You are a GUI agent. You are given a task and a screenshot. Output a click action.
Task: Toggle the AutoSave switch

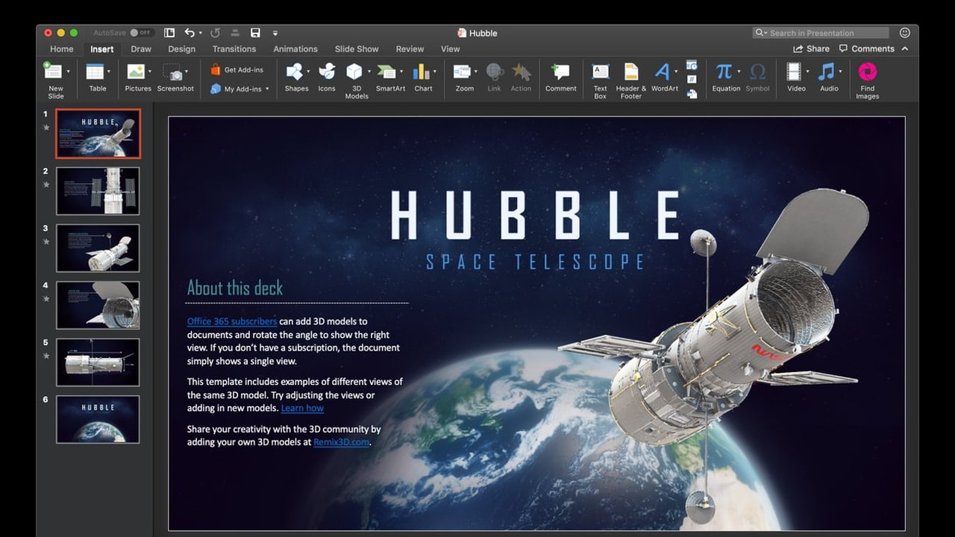click(141, 33)
